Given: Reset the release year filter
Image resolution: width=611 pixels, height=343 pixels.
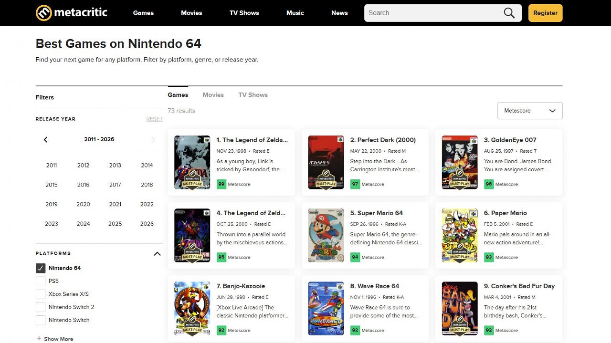Looking at the screenshot, I should (154, 119).
